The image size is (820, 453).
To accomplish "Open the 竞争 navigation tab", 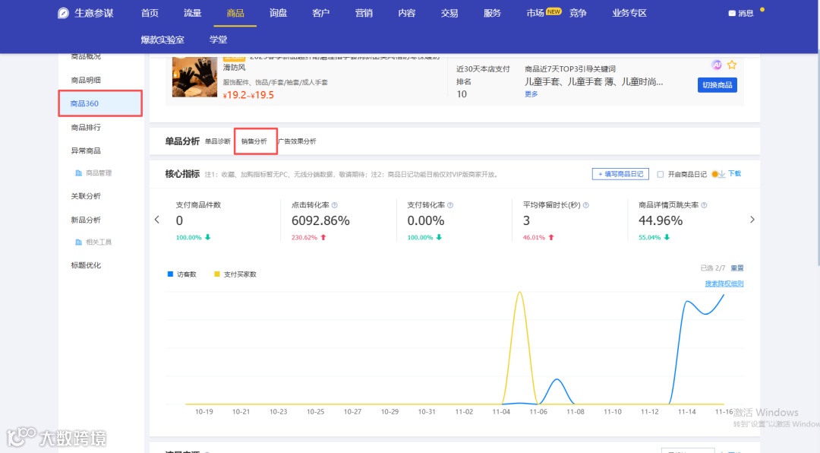I will 578,13.
